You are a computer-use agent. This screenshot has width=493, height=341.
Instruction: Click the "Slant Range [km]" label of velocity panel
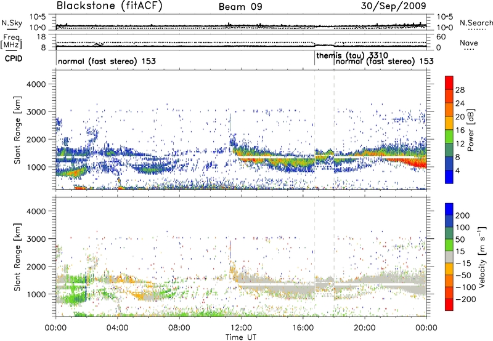(x=17, y=257)
